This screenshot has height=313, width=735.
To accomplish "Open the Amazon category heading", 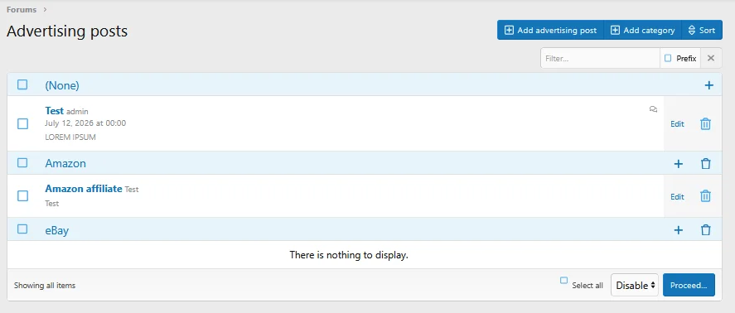I will (65, 163).
